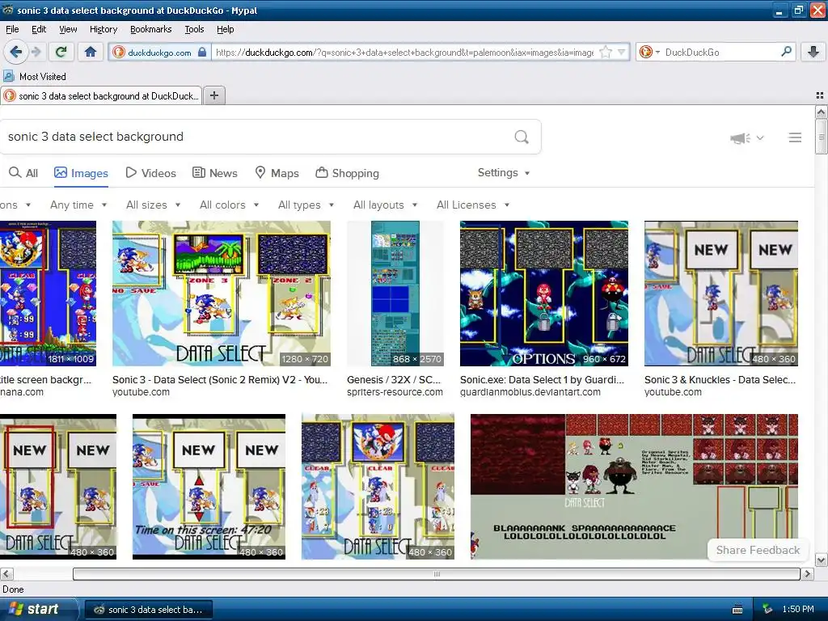Click the list all tabs icon
Screen dimensions: 828x621
tap(820, 95)
